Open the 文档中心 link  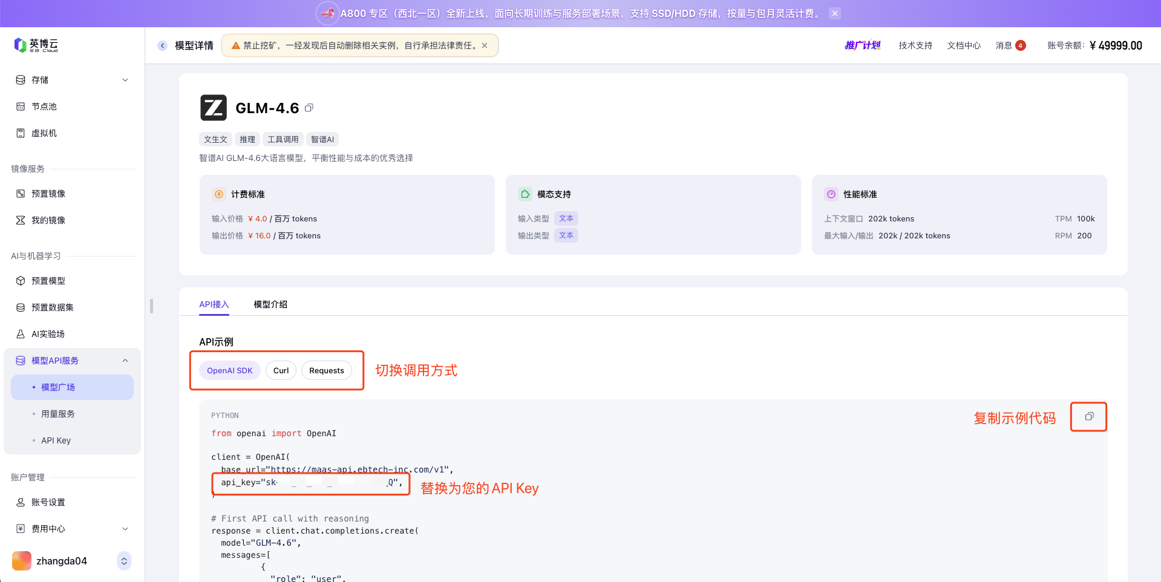964,45
